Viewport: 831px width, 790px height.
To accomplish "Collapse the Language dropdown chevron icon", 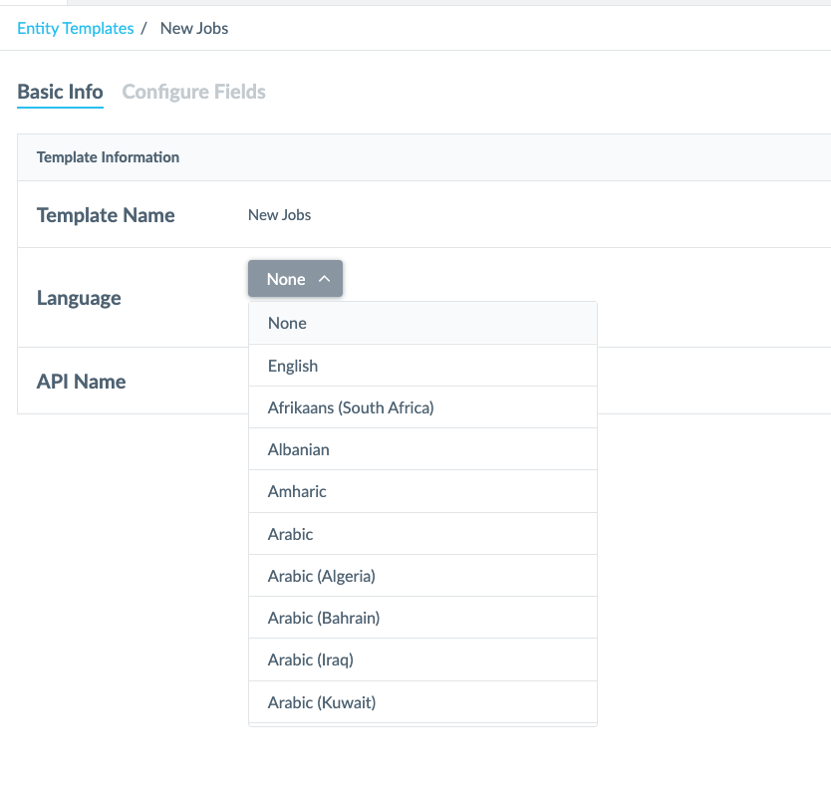I will tap(325, 279).
